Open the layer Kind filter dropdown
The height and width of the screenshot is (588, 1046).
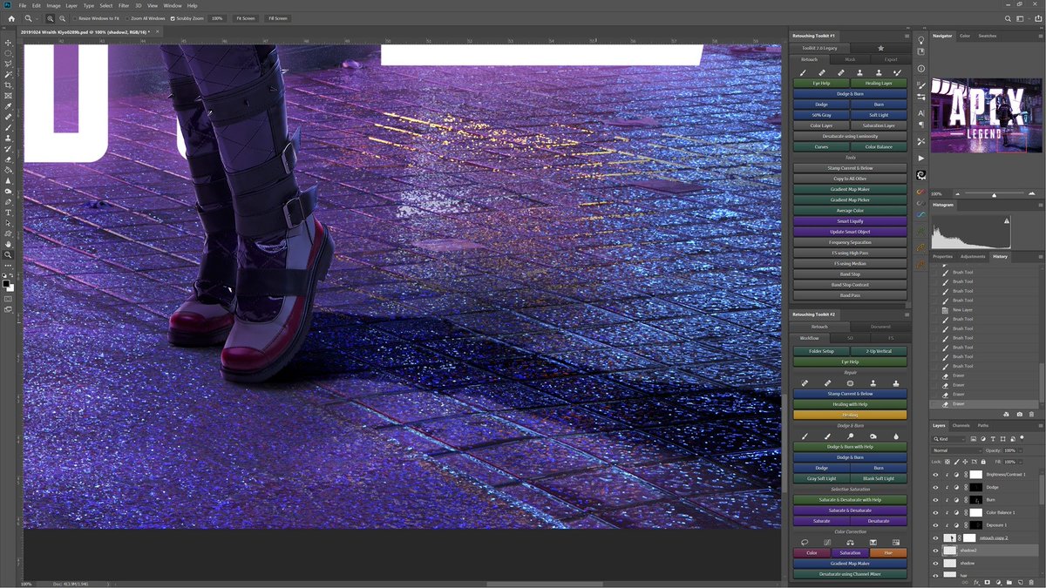click(950, 439)
